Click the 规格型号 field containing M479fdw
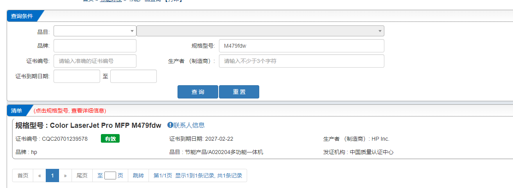This screenshot has width=513, height=188. pyautogui.click(x=301, y=46)
